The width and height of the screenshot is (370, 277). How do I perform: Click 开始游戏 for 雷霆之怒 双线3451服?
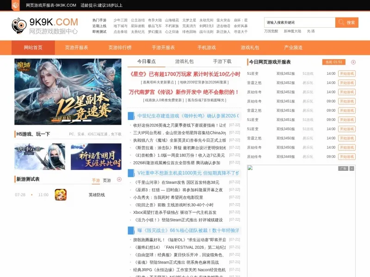pyautogui.click(x=347, y=110)
